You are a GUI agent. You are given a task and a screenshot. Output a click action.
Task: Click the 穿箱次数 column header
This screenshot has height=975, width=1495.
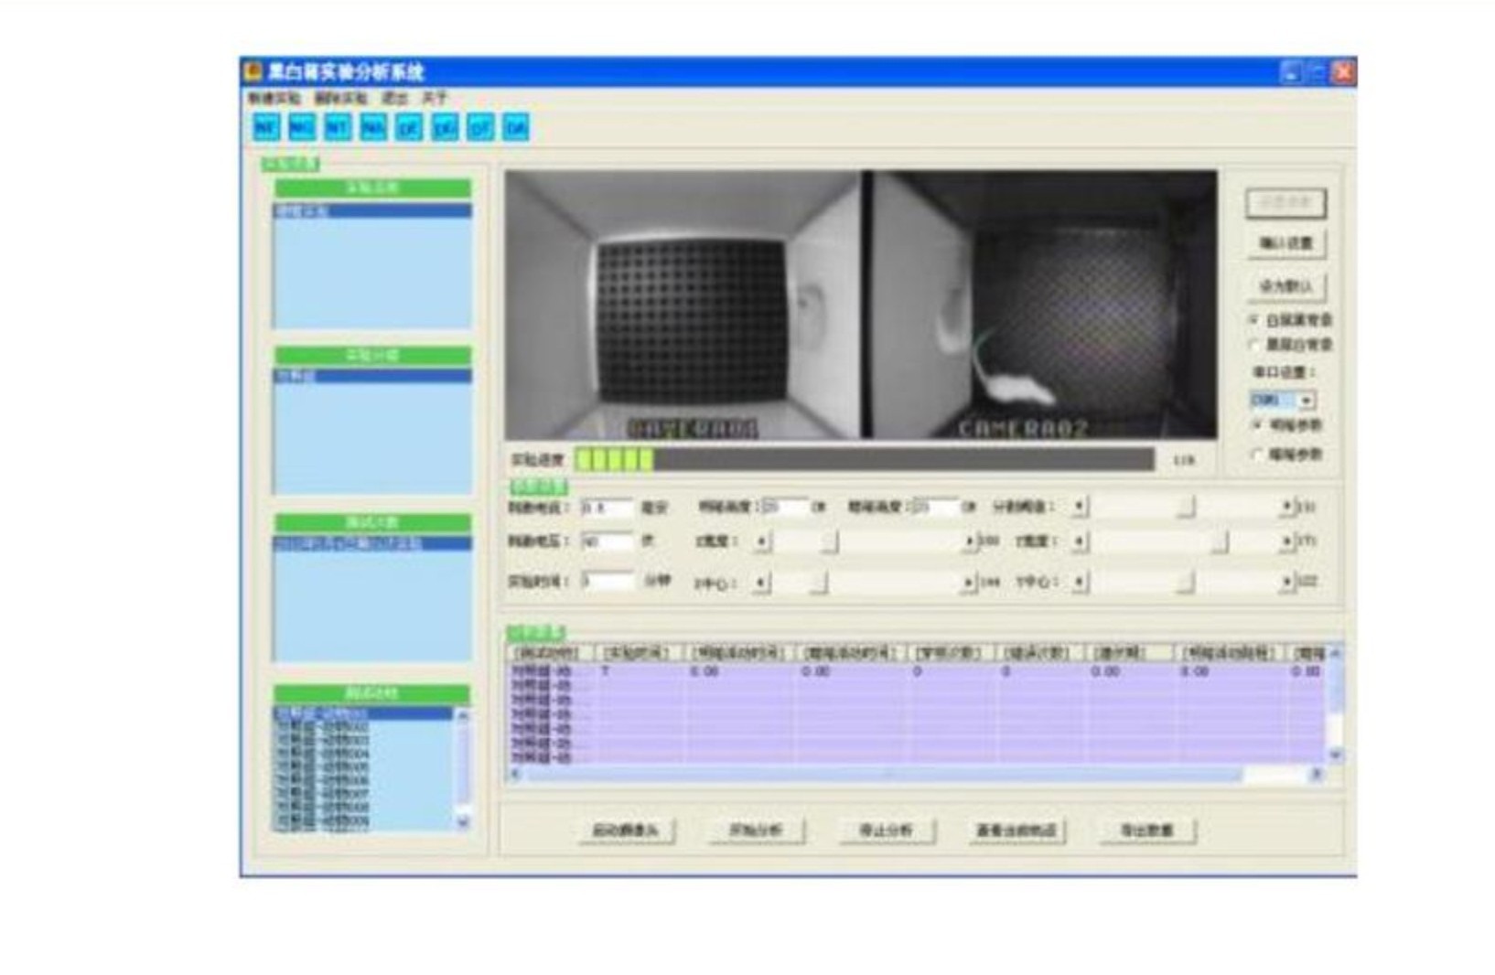[950, 653]
